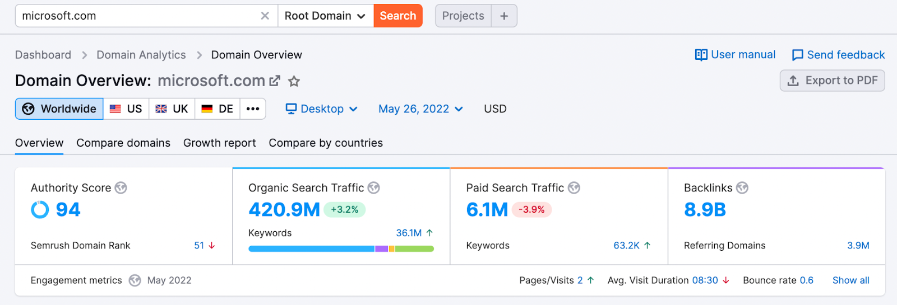The width and height of the screenshot is (897, 305).
Task: Open Backlinks 8.9B value
Action: [x=705, y=210]
